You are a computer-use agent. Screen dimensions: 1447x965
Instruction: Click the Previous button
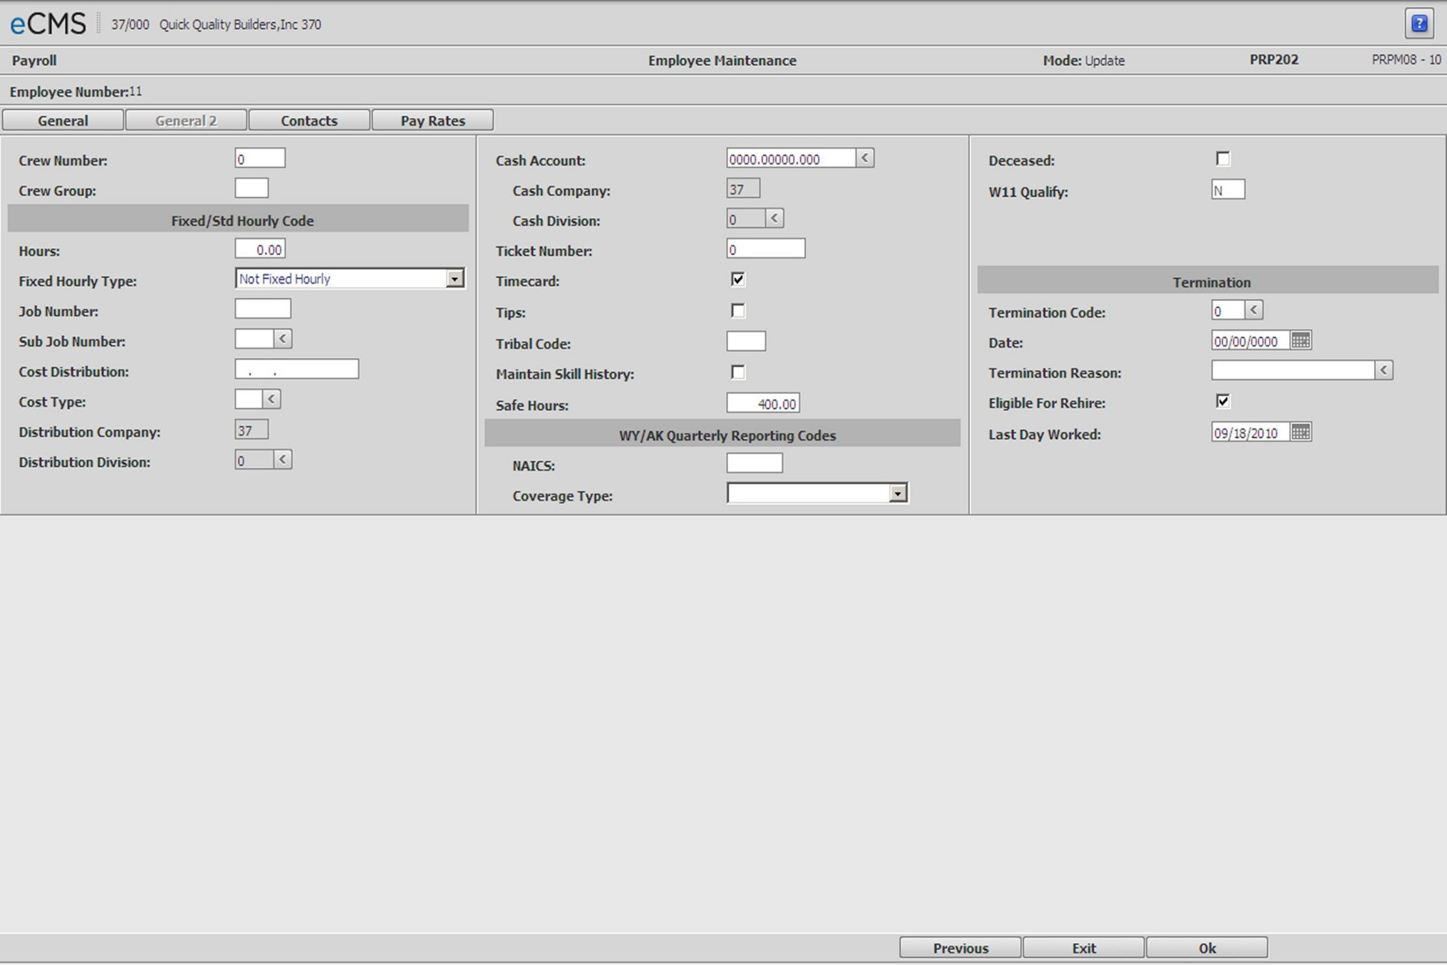pos(960,948)
